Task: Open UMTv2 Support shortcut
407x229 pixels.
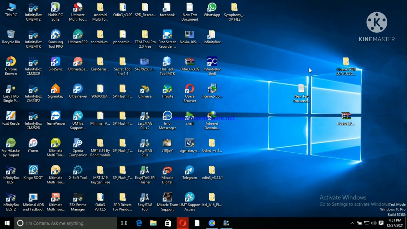Action: [x=78, y=121]
